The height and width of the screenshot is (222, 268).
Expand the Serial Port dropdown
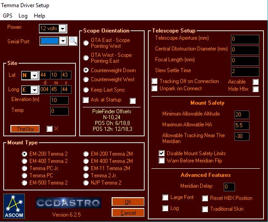63,41
